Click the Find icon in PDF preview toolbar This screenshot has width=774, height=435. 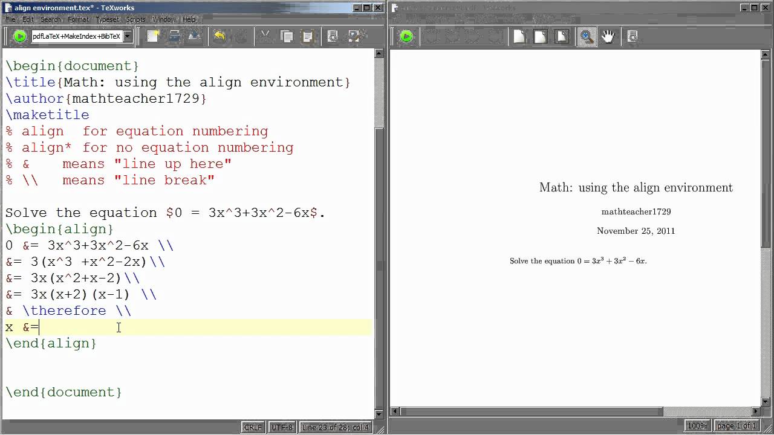click(x=633, y=36)
